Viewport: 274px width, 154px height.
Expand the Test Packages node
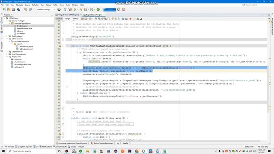[7, 36]
